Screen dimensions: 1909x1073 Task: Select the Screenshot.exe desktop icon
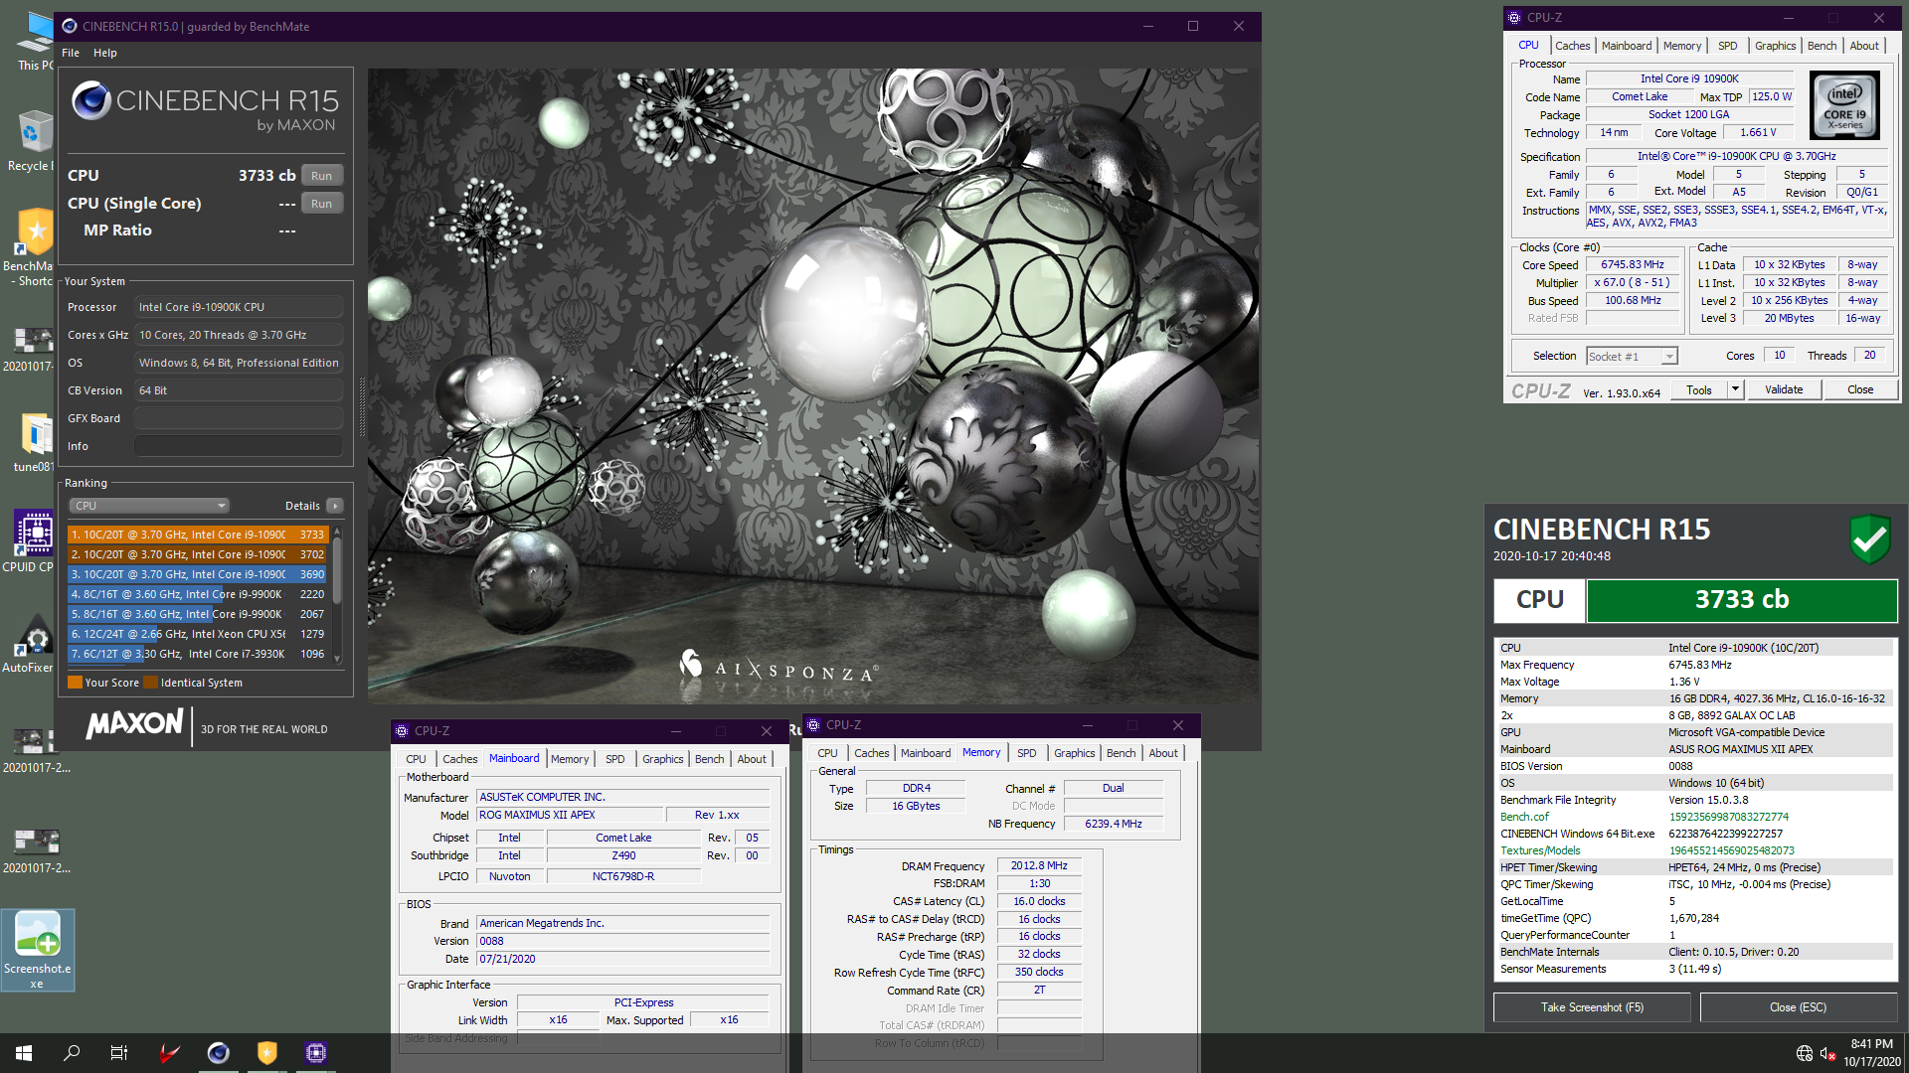pos(37,950)
